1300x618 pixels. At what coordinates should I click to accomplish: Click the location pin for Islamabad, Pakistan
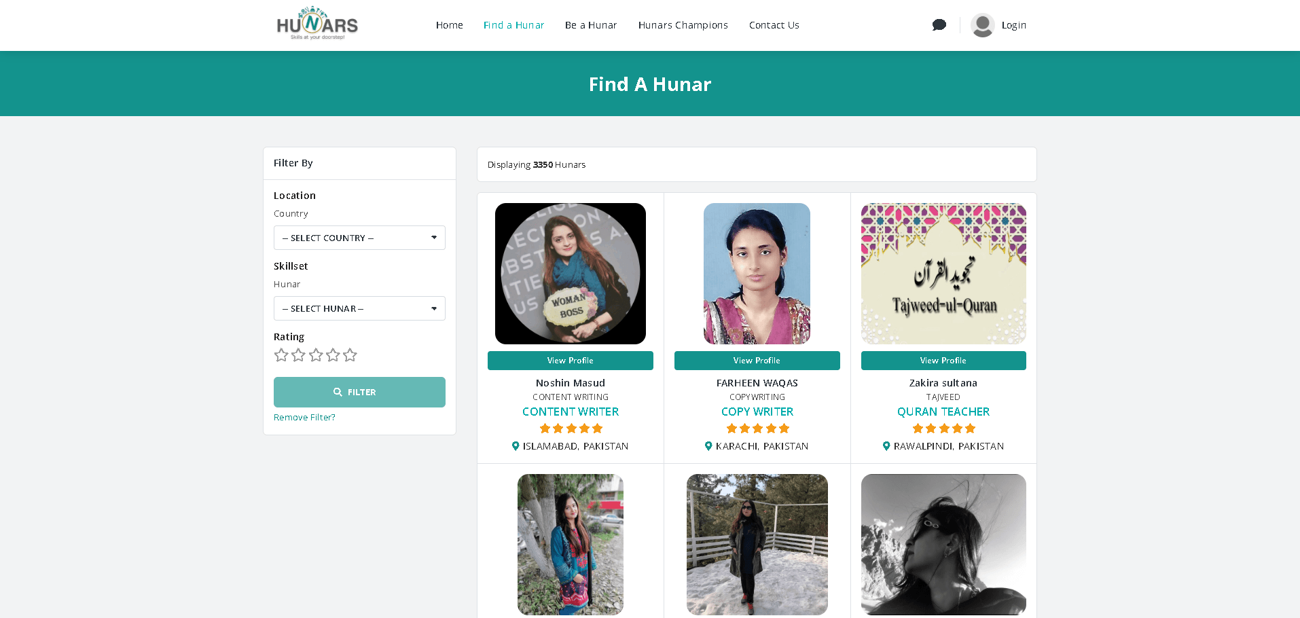click(516, 446)
